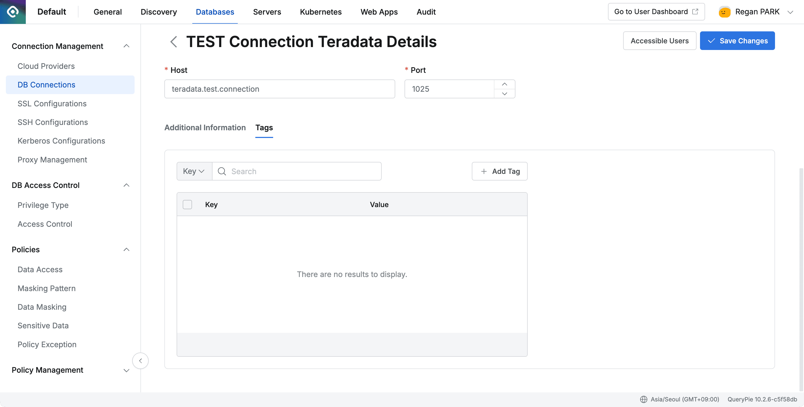Decrement the Port value with the down arrow
804x407 pixels.
[504, 94]
